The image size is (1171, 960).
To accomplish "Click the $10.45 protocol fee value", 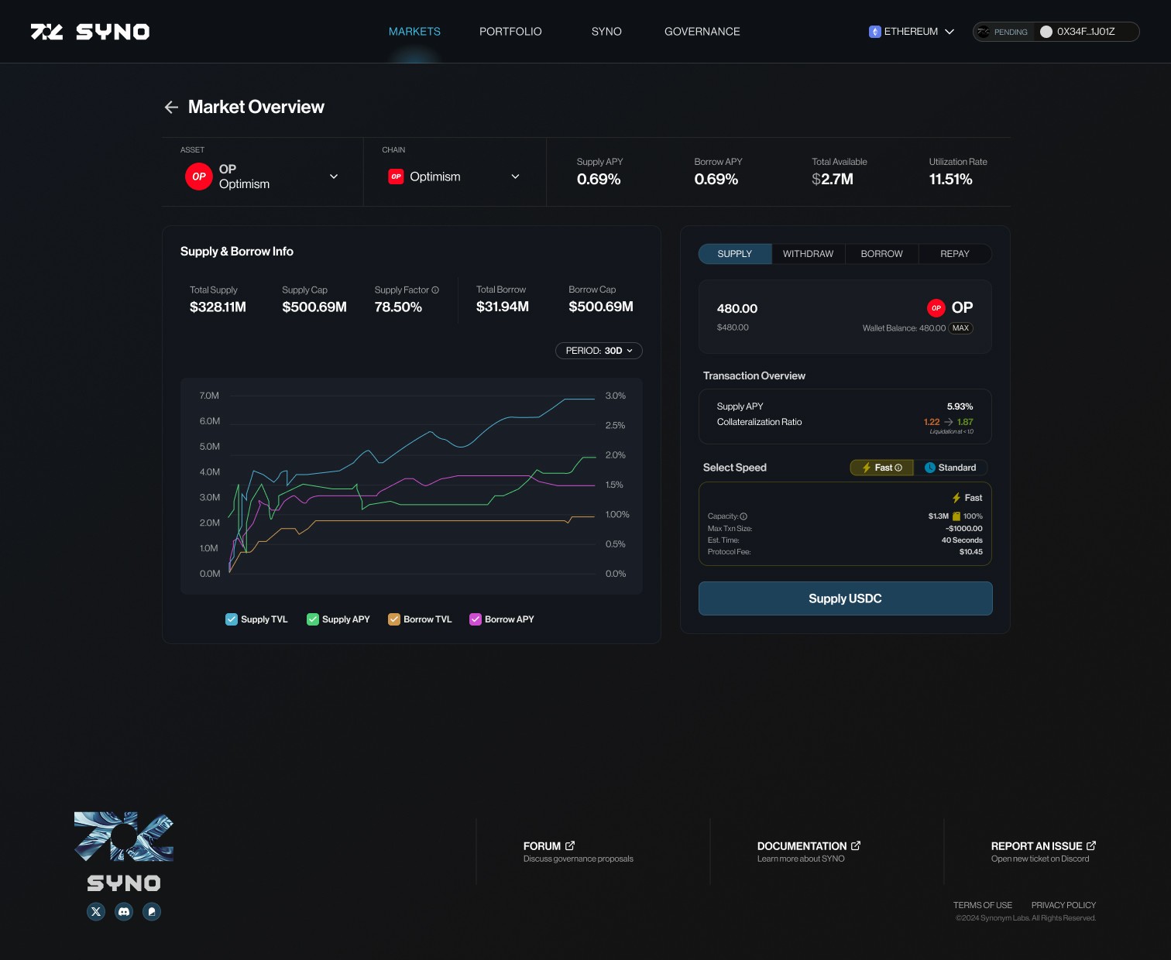I will pos(970,552).
